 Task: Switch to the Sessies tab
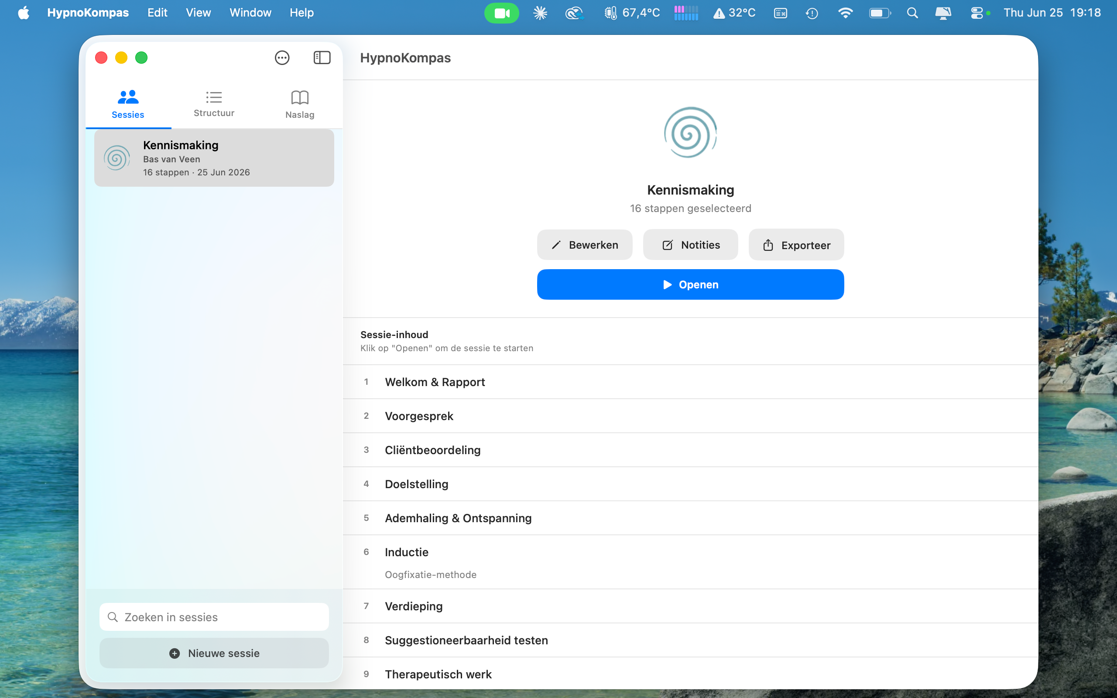(x=128, y=104)
